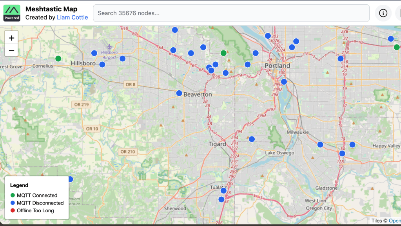Image resolution: width=401 pixels, height=226 pixels.
Task: Open Liam Cottle creator link
Action: (72, 17)
